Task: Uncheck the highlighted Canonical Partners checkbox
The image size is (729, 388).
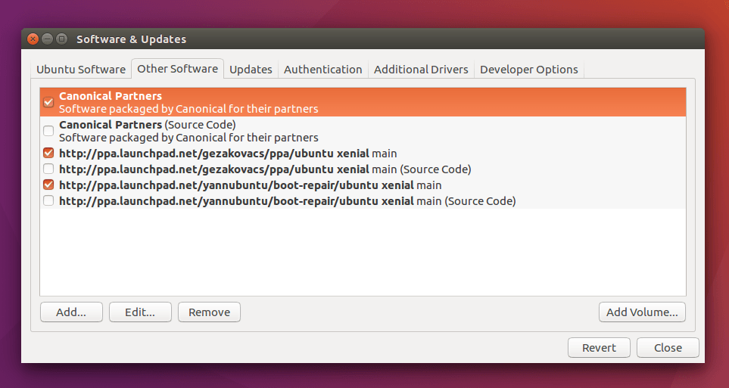Action: 48,102
